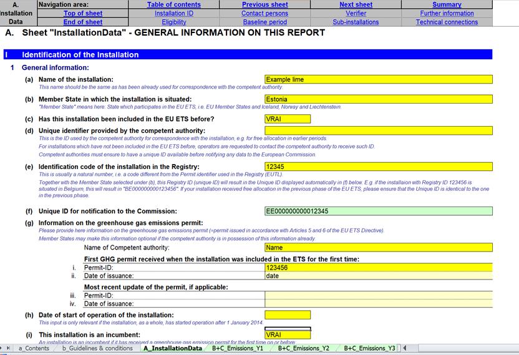Screen dimensions: 519x355
Task: Select the empty Unique identifier field
Action: 378,130
